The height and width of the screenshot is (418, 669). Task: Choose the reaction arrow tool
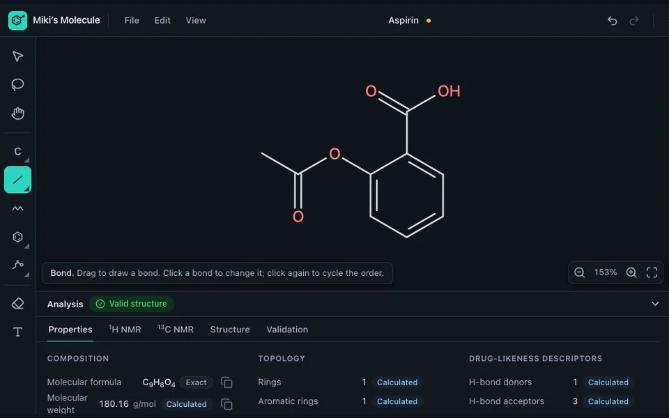(x=17, y=265)
